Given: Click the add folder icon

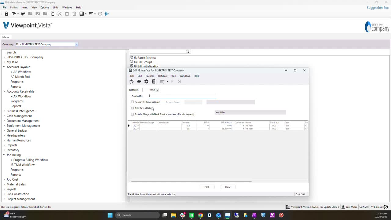Looking at the screenshot, I should [x=30, y=14].
